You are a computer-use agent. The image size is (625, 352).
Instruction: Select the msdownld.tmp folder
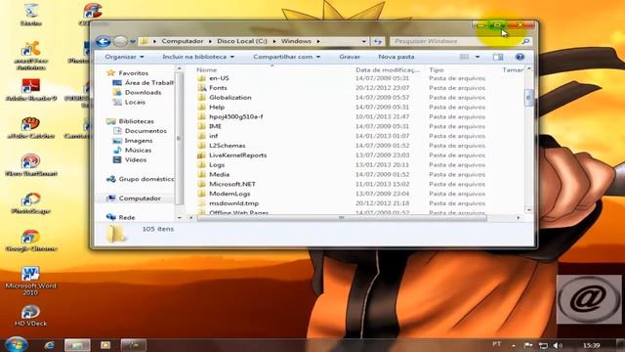[234, 203]
